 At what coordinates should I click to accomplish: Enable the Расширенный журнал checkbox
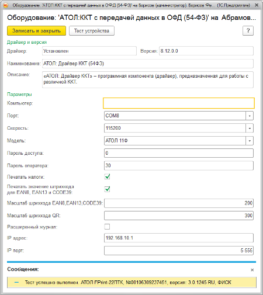[107, 227]
